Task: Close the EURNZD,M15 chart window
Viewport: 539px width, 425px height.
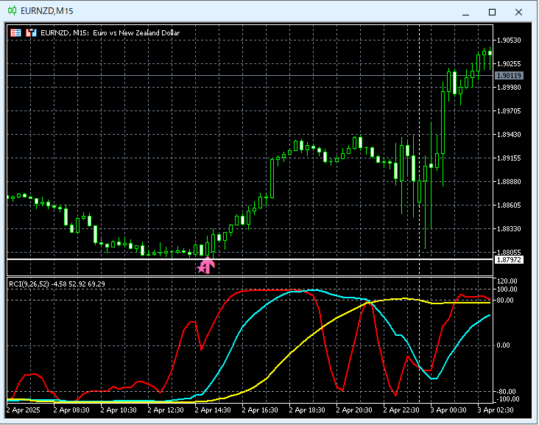Action: click(x=518, y=13)
